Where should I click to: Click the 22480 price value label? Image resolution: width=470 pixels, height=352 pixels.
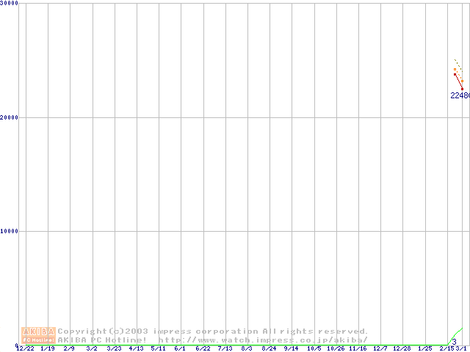coord(460,95)
